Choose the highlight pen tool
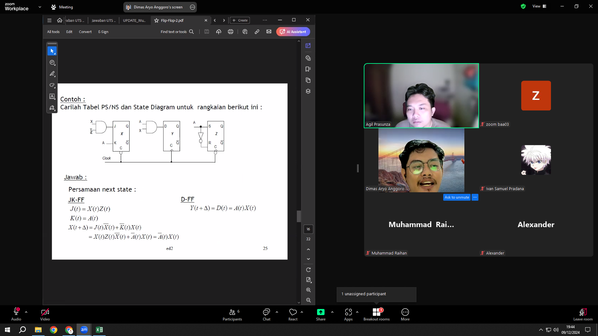This screenshot has width=598, height=336. (x=52, y=74)
